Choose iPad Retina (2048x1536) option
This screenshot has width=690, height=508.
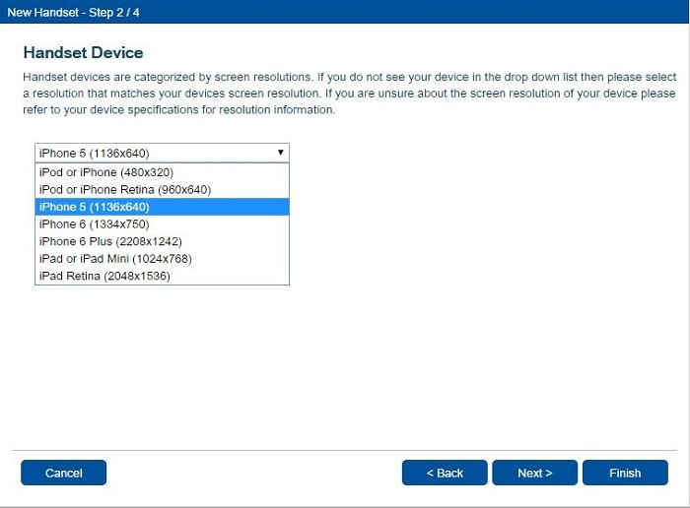[x=162, y=276]
